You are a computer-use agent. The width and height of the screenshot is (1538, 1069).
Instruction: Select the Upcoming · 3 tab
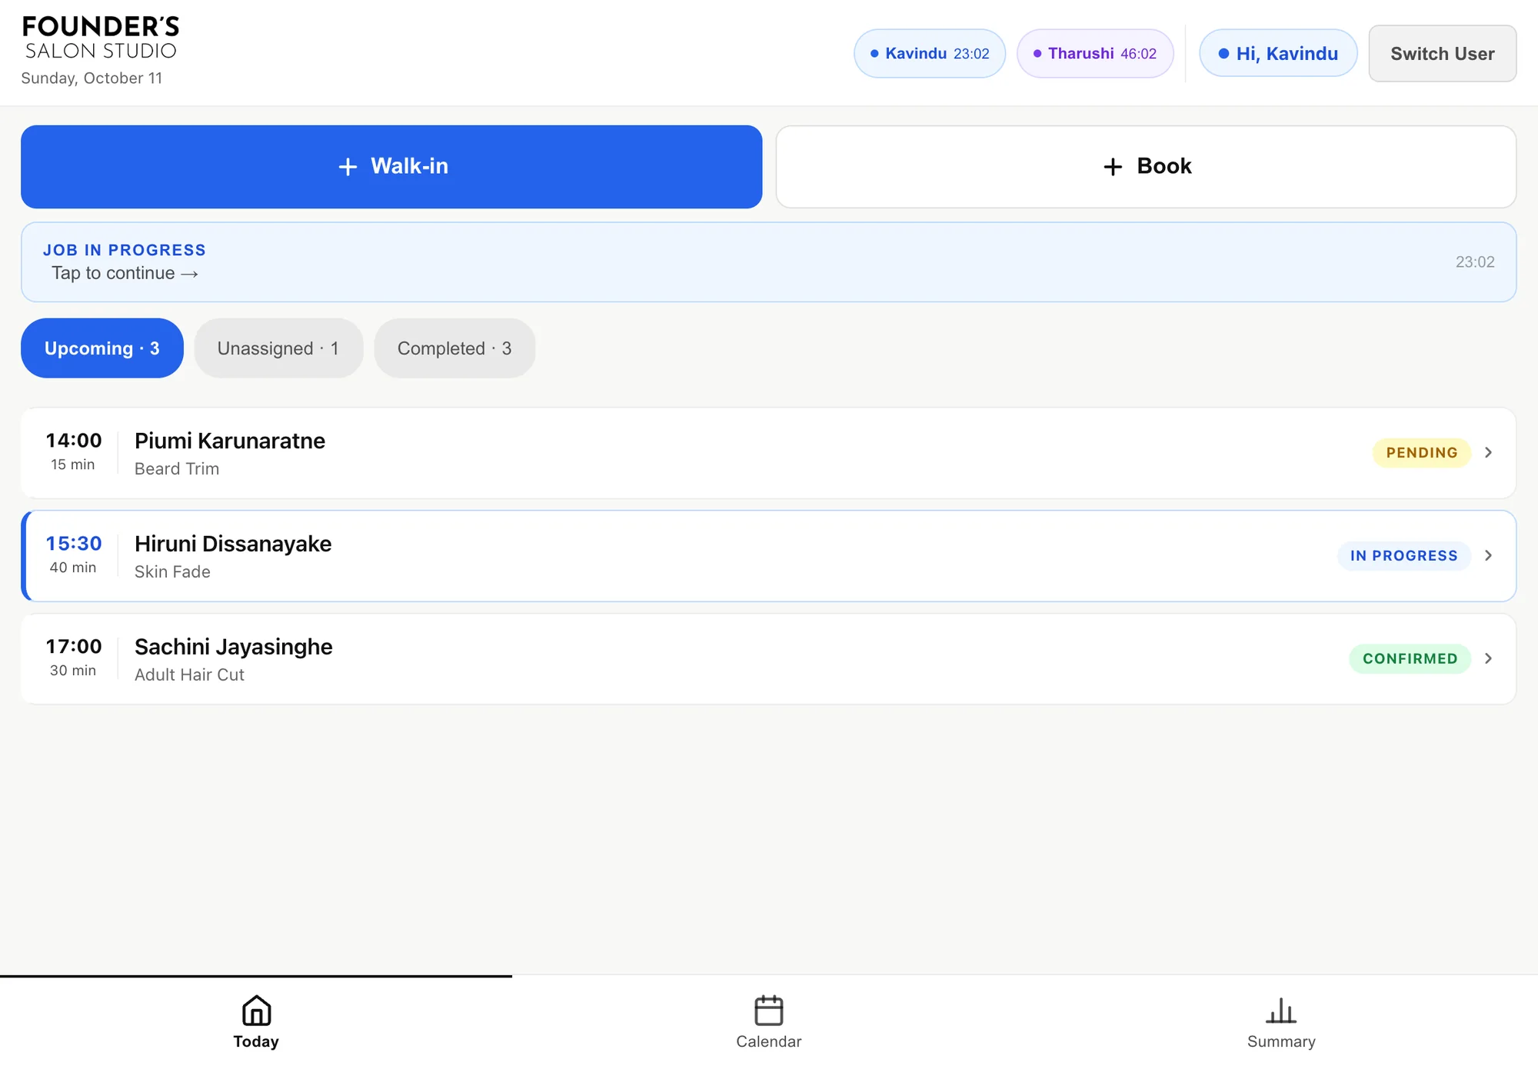(x=102, y=348)
